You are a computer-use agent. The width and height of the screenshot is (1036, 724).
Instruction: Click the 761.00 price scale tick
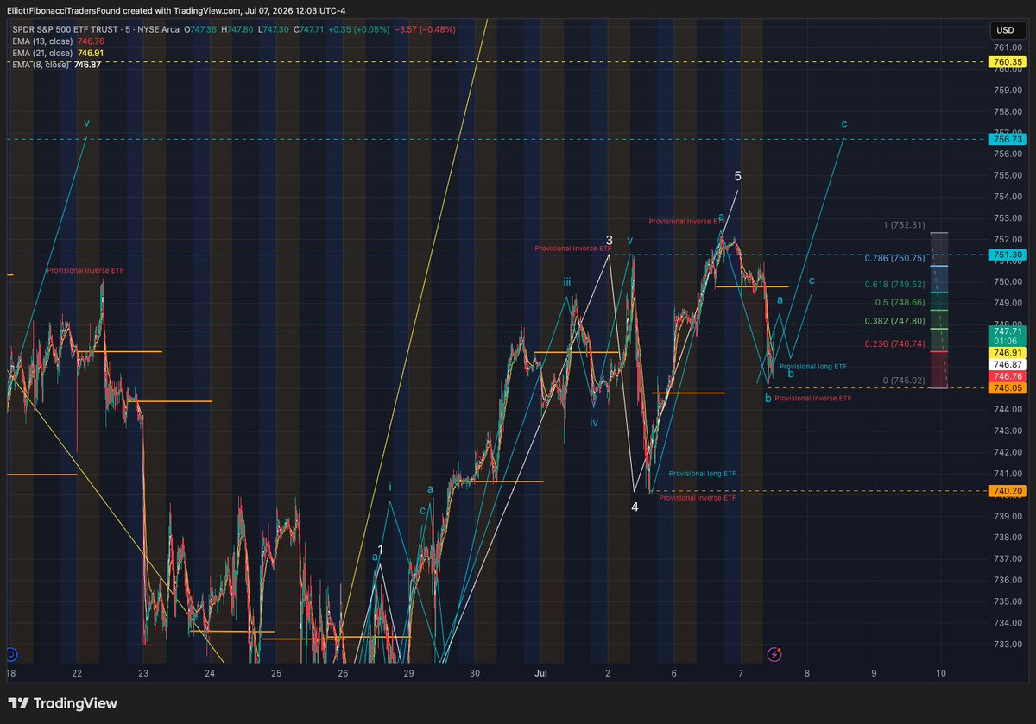point(1008,47)
